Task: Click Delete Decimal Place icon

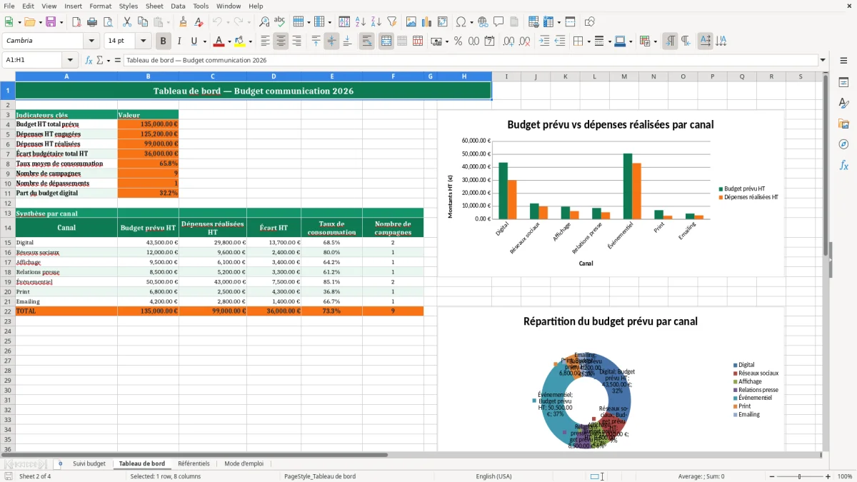Action: pos(525,41)
